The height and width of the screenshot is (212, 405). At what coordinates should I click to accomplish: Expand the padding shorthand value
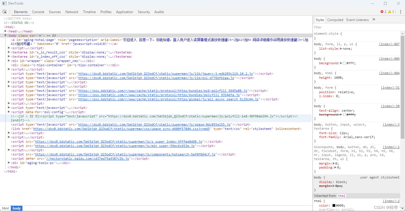pyautogui.click(x=335, y=167)
